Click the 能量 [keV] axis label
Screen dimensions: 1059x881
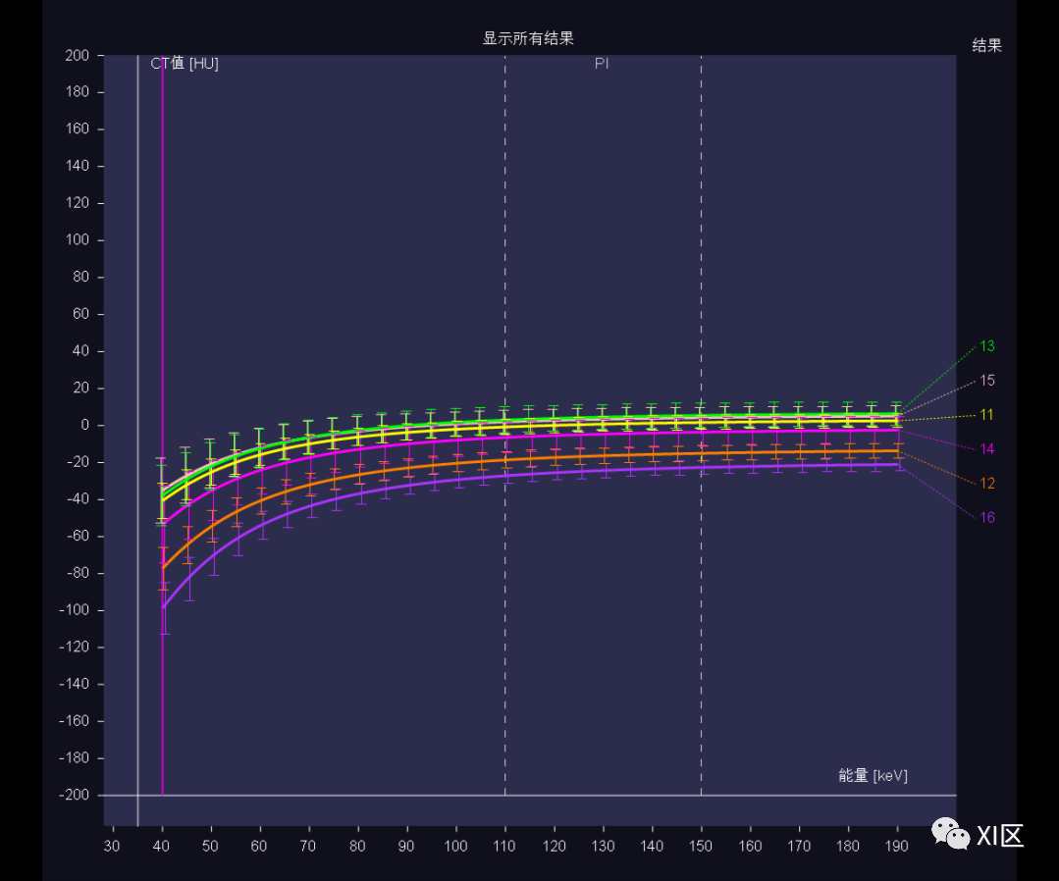pyautogui.click(x=873, y=776)
